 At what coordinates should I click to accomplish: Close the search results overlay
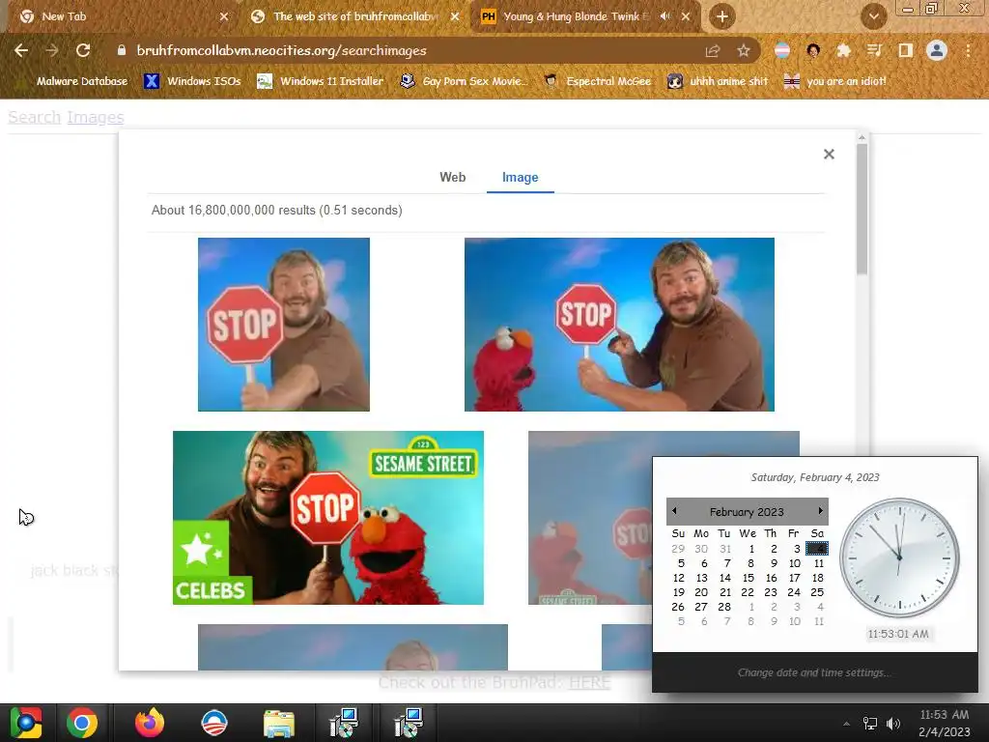click(x=829, y=154)
